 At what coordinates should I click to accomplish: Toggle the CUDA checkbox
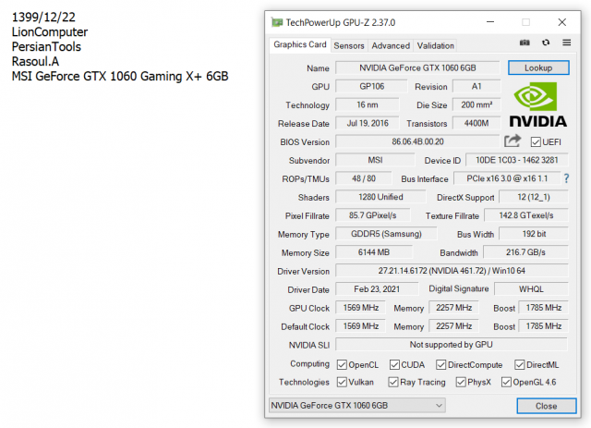[x=394, y=364]
